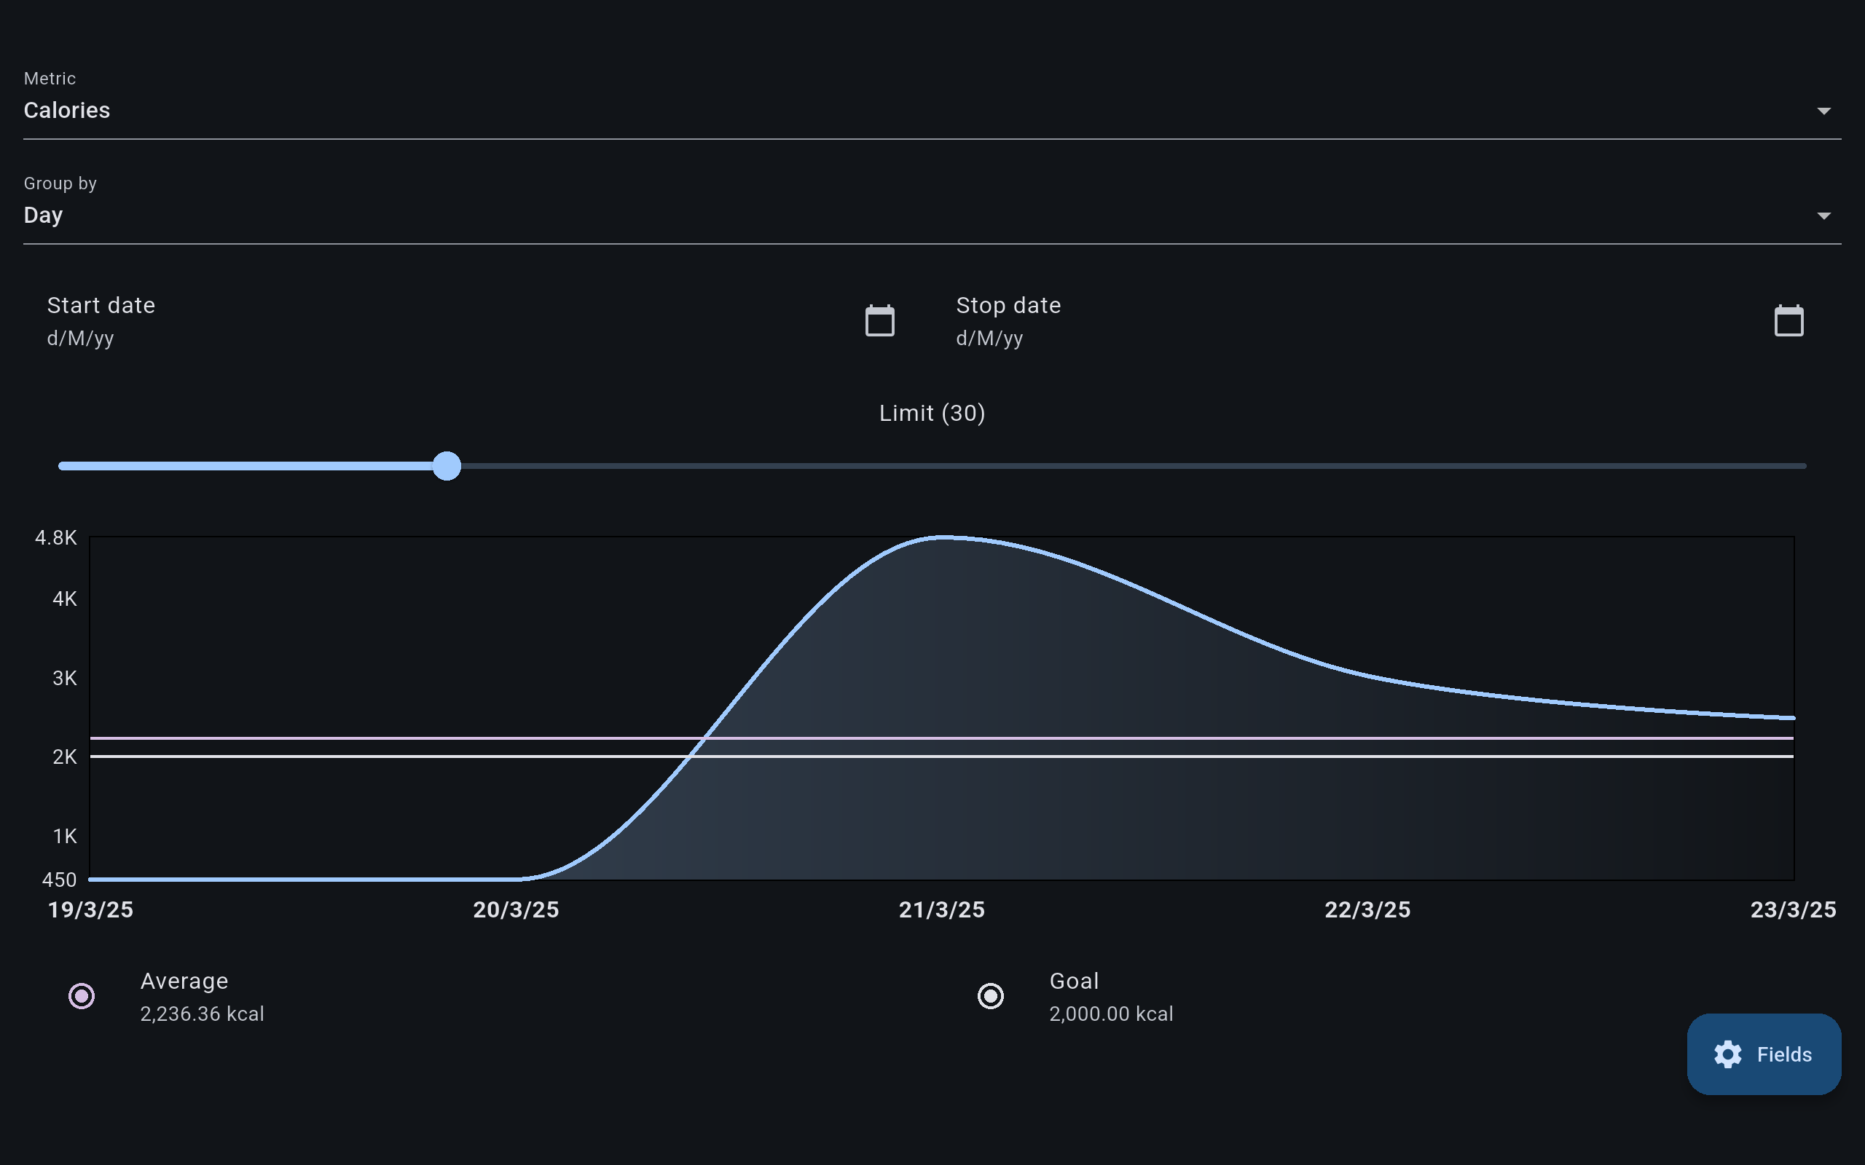Viewport: 1865px width, 1165px height.
Task: Click the Limit slider thumb
Action: pyautogui.click(x=446, y=466)
